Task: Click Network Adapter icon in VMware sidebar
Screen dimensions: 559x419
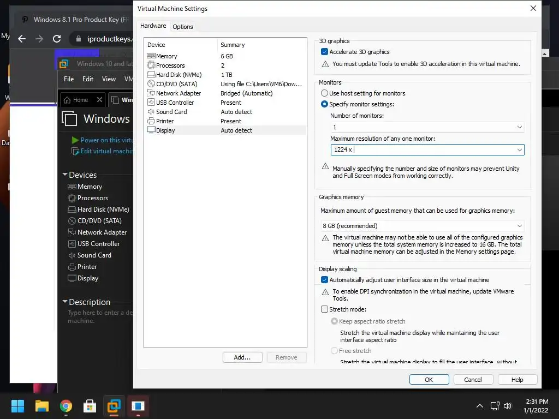Action: 72,232
